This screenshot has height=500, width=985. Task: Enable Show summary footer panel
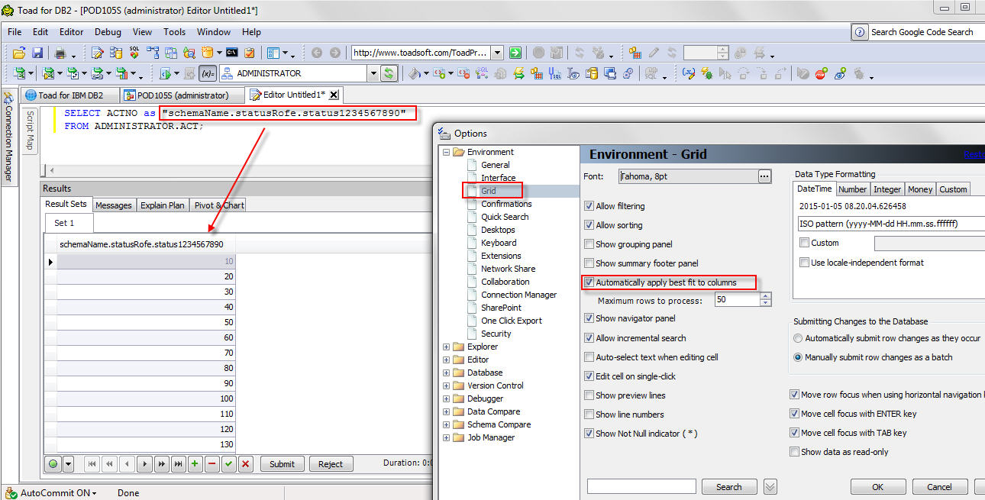pos(589,263)
